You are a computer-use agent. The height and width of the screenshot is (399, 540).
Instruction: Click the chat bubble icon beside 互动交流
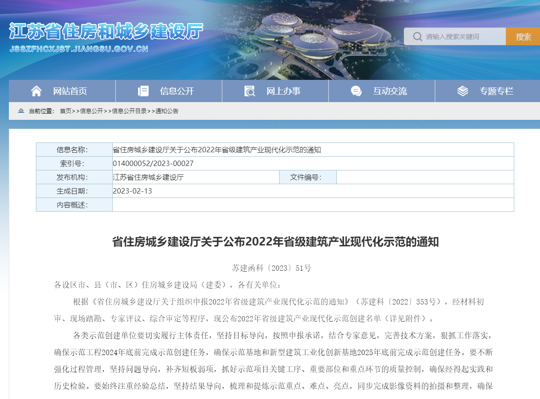click(356, 91)
